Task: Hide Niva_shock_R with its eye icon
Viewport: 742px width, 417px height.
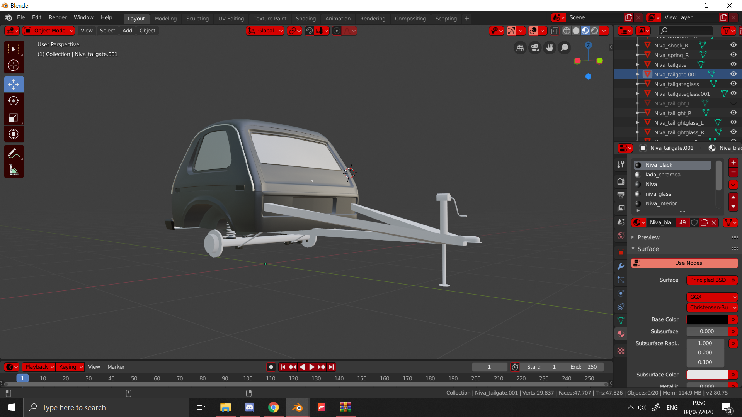Action: click(733, 45)
